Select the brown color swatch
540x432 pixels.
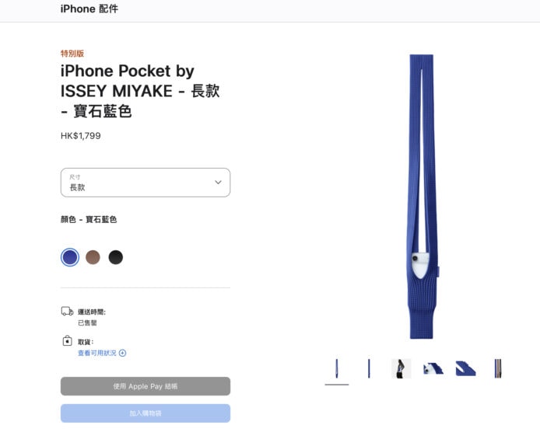tap(93, 257)
